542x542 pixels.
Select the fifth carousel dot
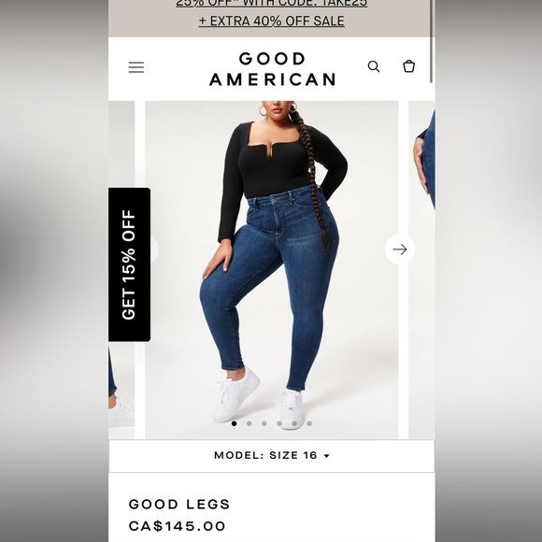coord(294,423)
